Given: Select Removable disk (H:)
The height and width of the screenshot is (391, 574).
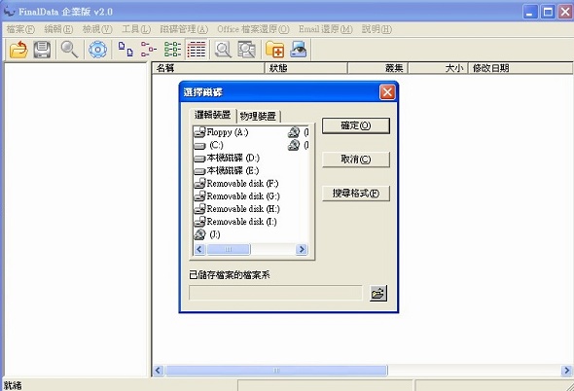Looking at the screenshot, I should pyautogui.click(x=236, y=209).
